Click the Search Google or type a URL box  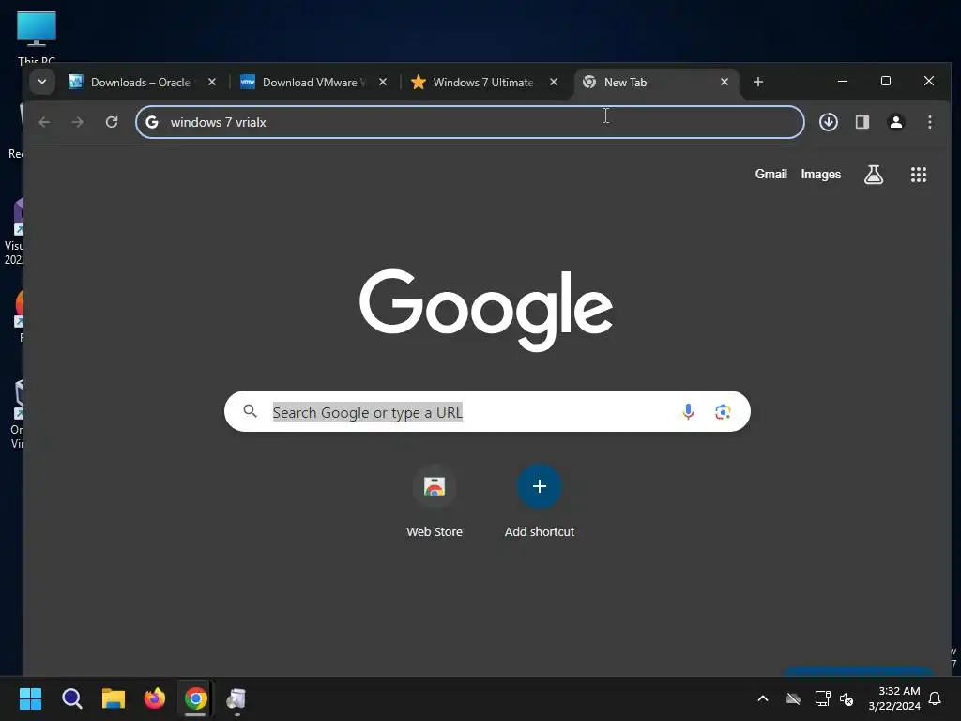487,411
